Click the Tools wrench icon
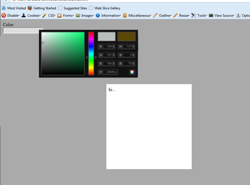250x185 pixels. click(194, 16)
